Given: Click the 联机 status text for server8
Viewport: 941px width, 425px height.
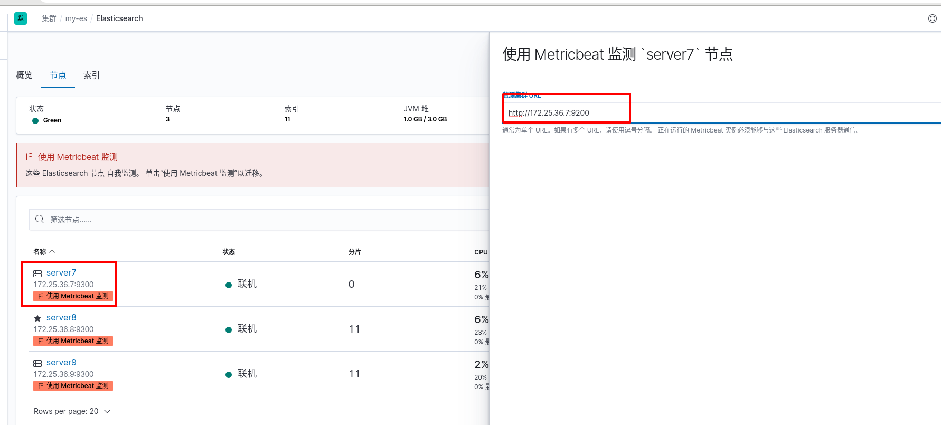Looking at the screenshot, I should 247,329.
